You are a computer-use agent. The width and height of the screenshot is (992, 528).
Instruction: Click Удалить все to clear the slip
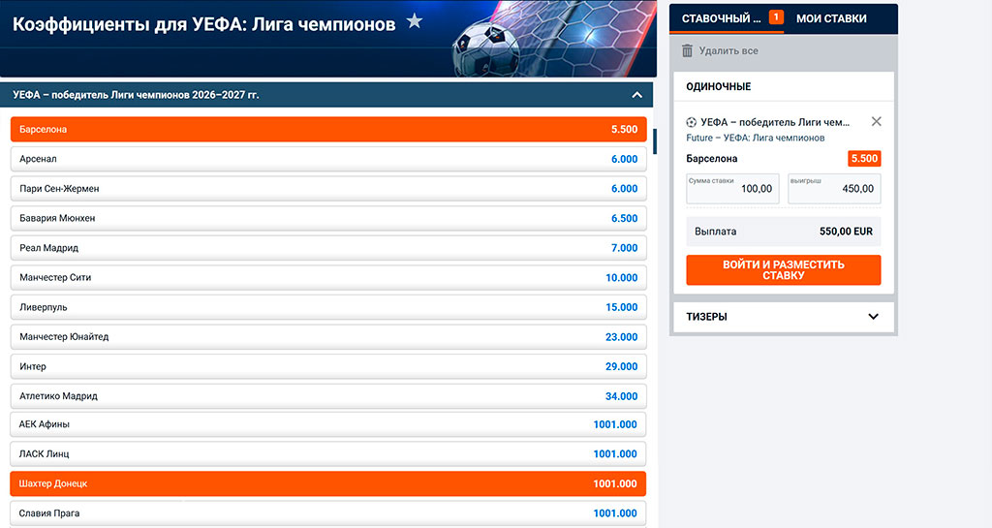click(728, 50)
